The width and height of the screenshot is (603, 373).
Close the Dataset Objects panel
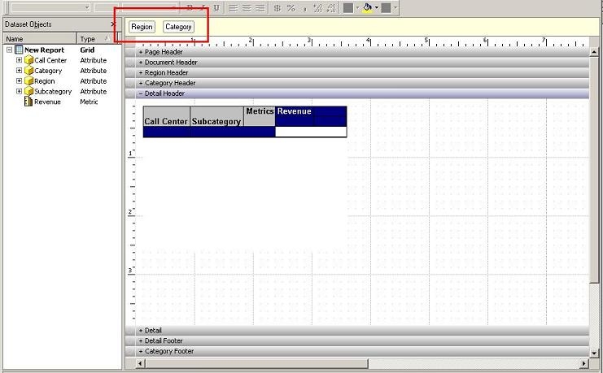(x=112, y=24)
